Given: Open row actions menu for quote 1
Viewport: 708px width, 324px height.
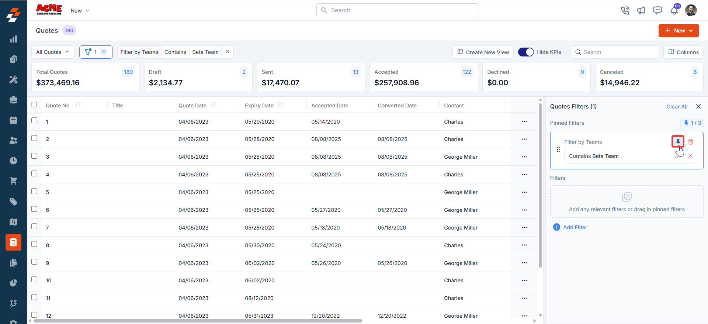Looking at the screenshot, I should coord(524,121).
